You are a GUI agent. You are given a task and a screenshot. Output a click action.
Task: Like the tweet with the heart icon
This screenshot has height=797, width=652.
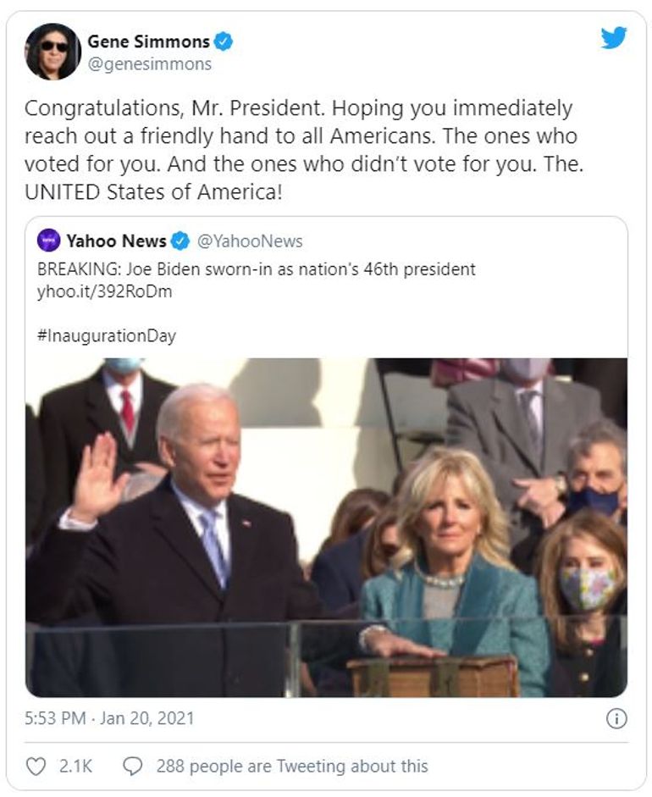tap(36, 767)
